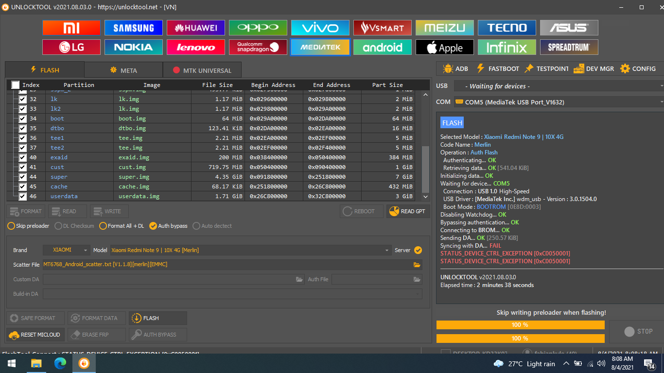
Task: Select the Apple brand tile
Action: (444, 47)
